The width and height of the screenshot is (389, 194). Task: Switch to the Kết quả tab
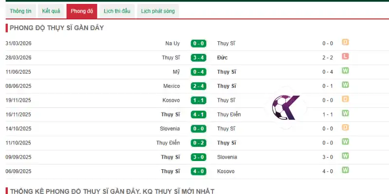(51, 11)
